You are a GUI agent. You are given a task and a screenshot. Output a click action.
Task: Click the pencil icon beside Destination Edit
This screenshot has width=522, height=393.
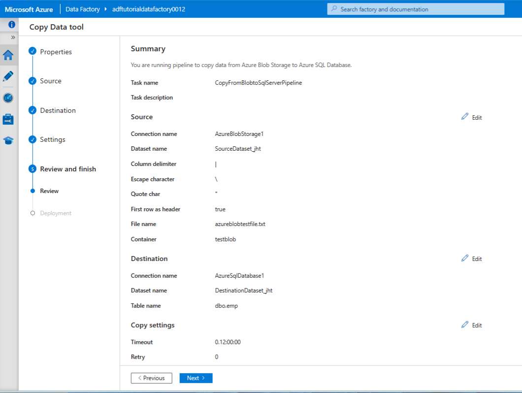click(x=465, y=258)
